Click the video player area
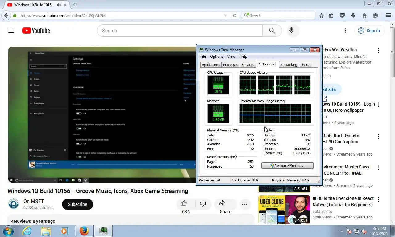 pos(102,114)
